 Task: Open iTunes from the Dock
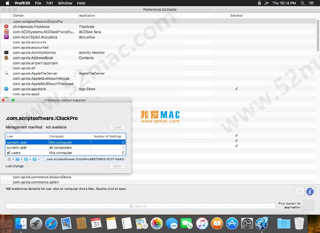[202, 224]
